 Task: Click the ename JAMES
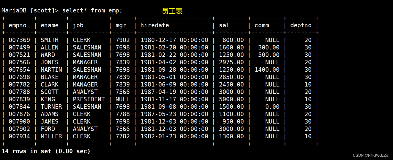pos(50,121)
